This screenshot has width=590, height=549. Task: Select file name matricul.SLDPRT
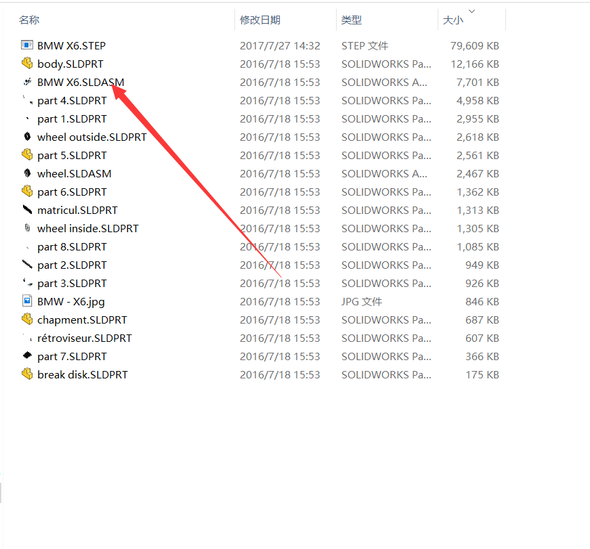pos(77,211)
